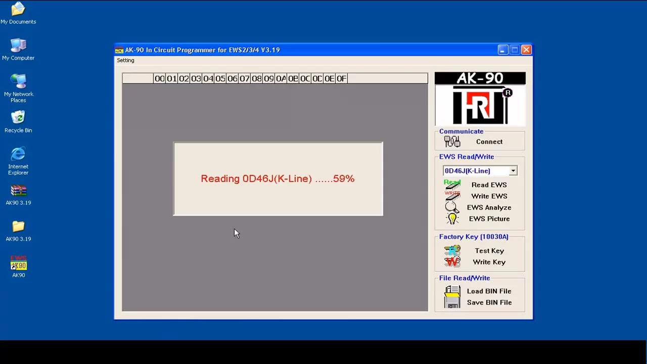
Task: Click the Connect plug icon
Action: click(452, 142)
